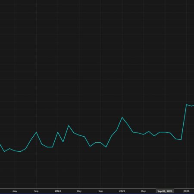The image size is (194, 194).
Task: Click the 'May' 2023 axis label
Action: [15, 191]
